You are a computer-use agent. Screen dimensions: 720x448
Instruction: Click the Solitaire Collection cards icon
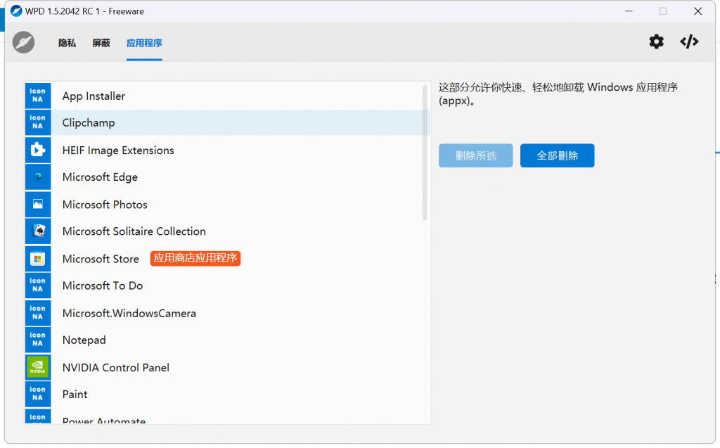click(38, 231)
